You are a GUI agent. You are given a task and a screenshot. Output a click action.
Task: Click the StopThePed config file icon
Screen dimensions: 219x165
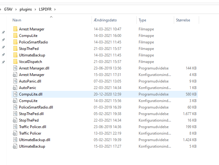coord(15,120)
